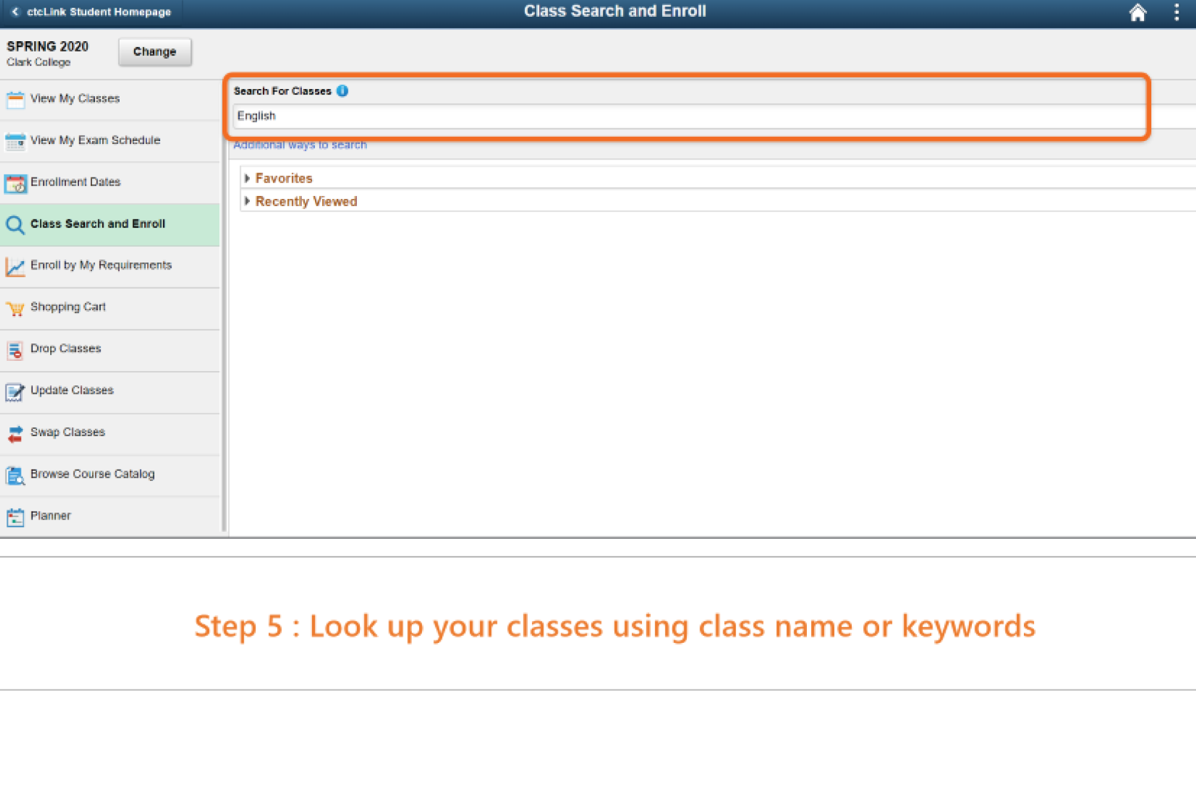Click the Search For Classes info icon
The width and height of the screenshot is (1196, 794).
click(x=342, y=91)
